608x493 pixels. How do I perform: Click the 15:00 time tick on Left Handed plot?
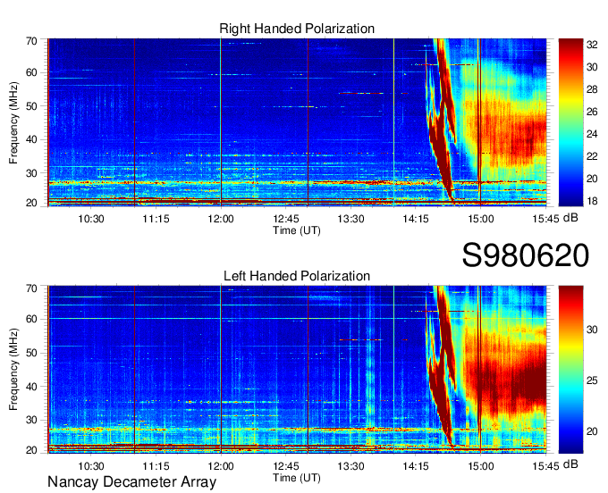[480, 466]
